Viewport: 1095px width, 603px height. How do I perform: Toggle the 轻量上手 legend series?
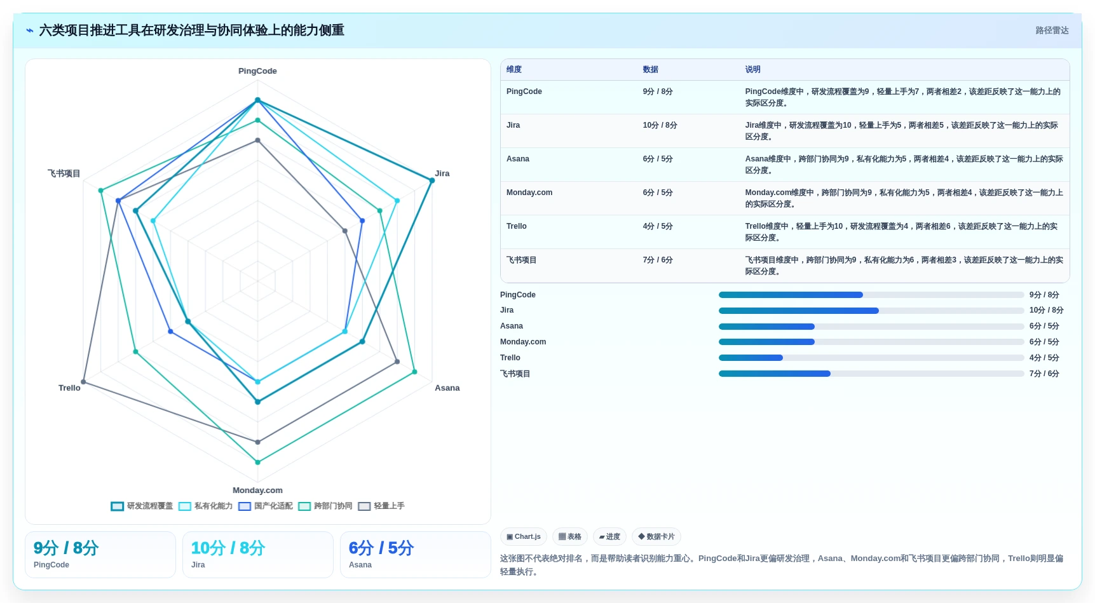click(x=381, y=506)
